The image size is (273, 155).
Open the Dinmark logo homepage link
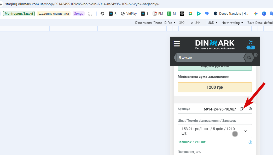[215, 45]
